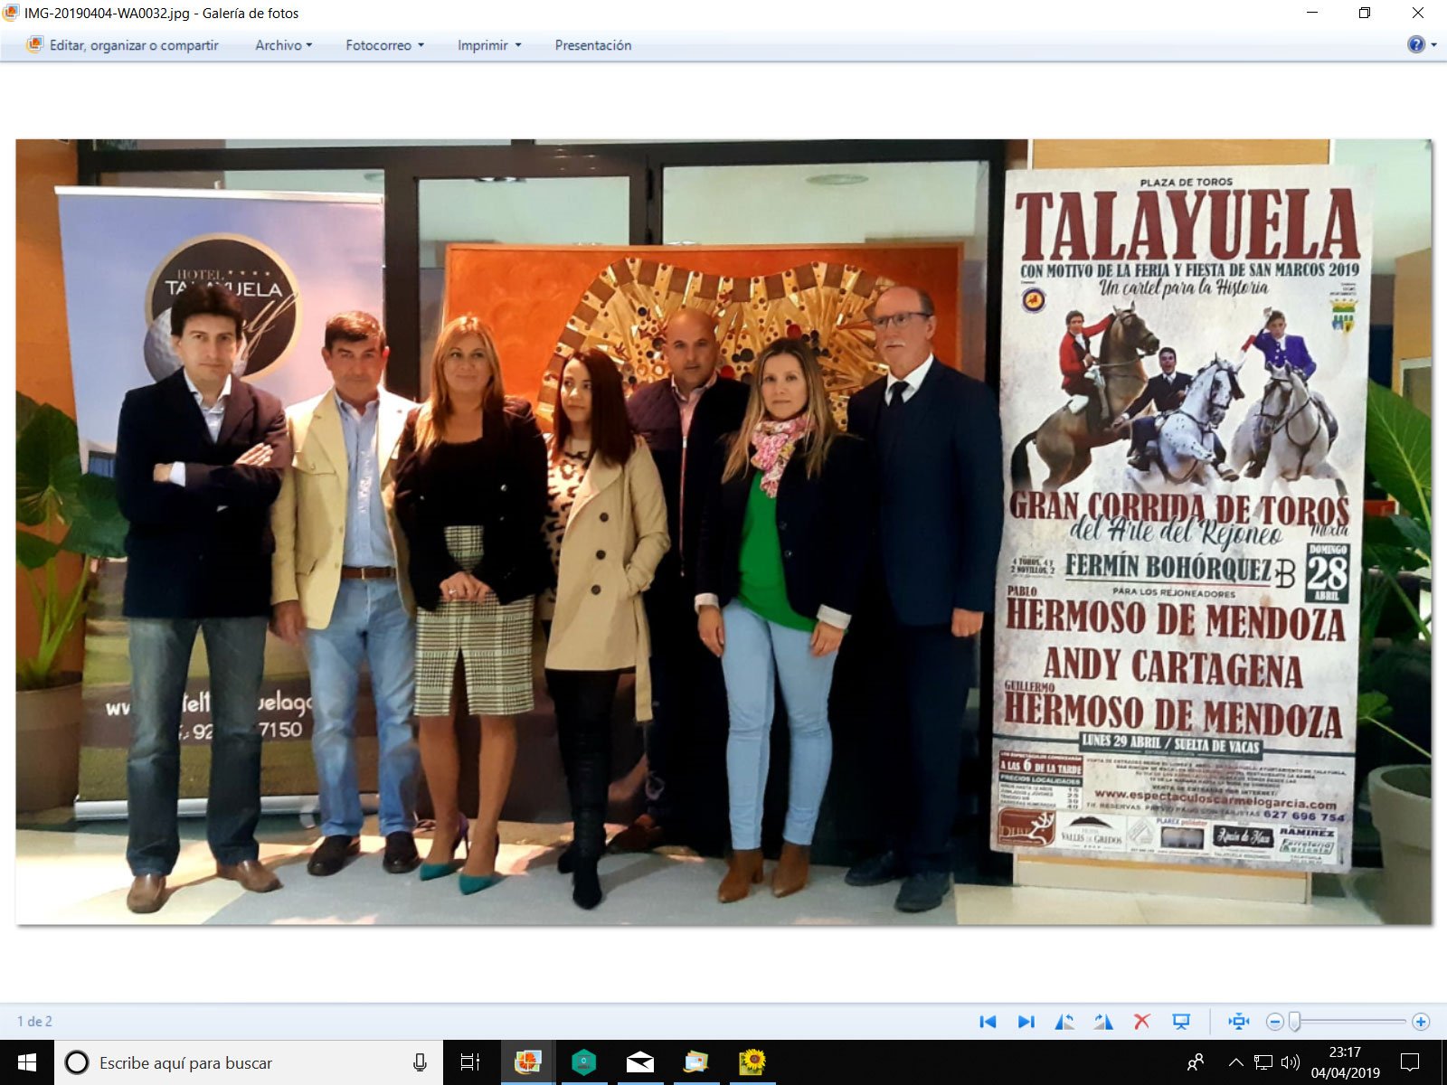Rotate the photo counterclockwise
Image resolution: width=1447 pixels, height=1085 pixels.
tap(1064, 1022)
